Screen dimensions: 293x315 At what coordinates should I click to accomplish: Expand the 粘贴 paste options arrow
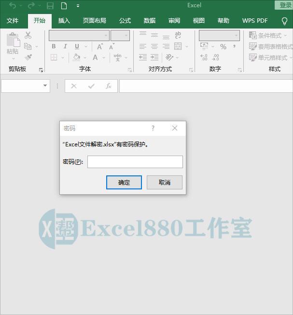14,58
